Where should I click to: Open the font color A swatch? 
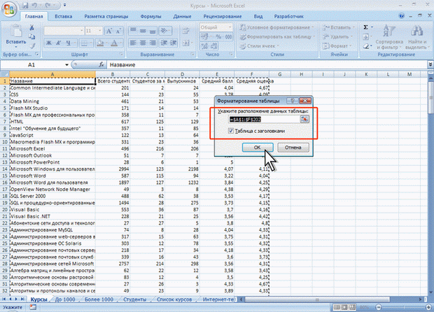click(x=114, y=43)
